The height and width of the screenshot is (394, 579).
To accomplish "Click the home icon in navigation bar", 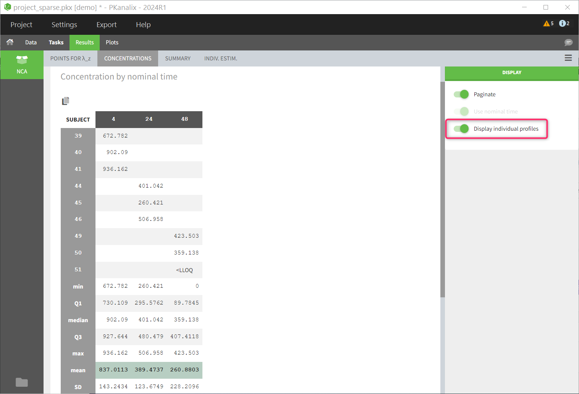I will coord(10,42).
